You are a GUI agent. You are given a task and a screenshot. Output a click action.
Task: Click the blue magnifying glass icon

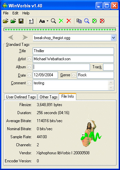[87, 21]
